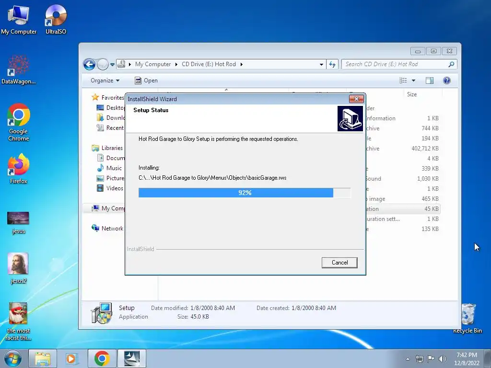The image size is (491, 368).
Task: Open Windows Media Player from taskbar
Action: pyautogui.click(x=72, y=358)
